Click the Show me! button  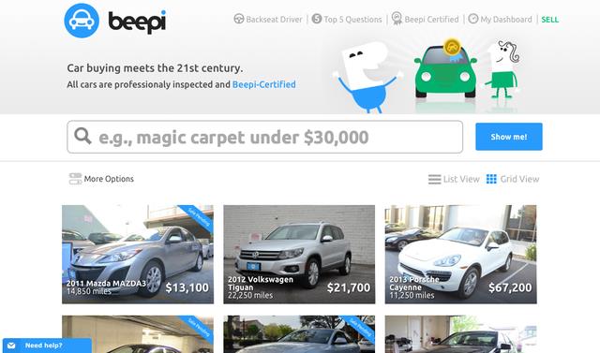tap(509, 137)
